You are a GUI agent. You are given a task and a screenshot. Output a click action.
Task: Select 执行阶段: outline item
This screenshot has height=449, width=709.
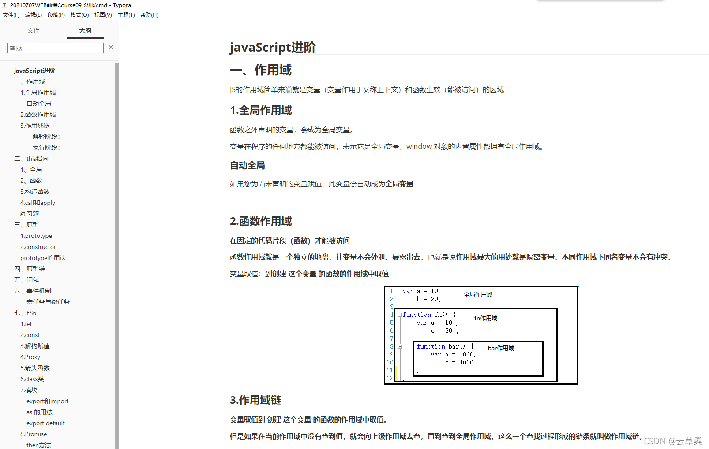(46, 148)
